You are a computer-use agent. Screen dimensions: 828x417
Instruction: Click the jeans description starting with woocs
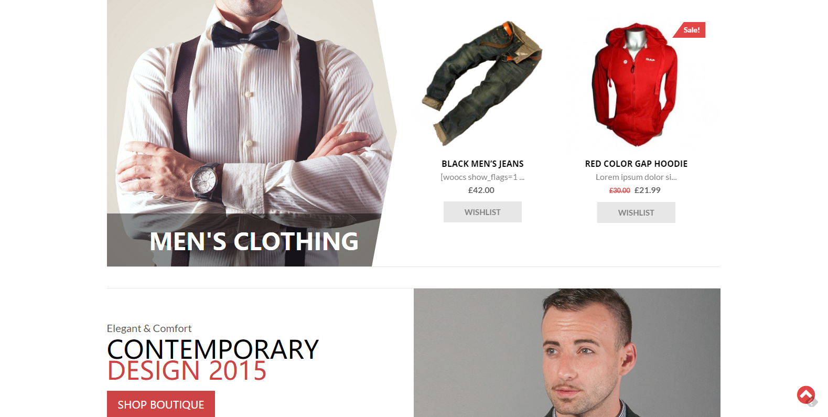(482, 177)
